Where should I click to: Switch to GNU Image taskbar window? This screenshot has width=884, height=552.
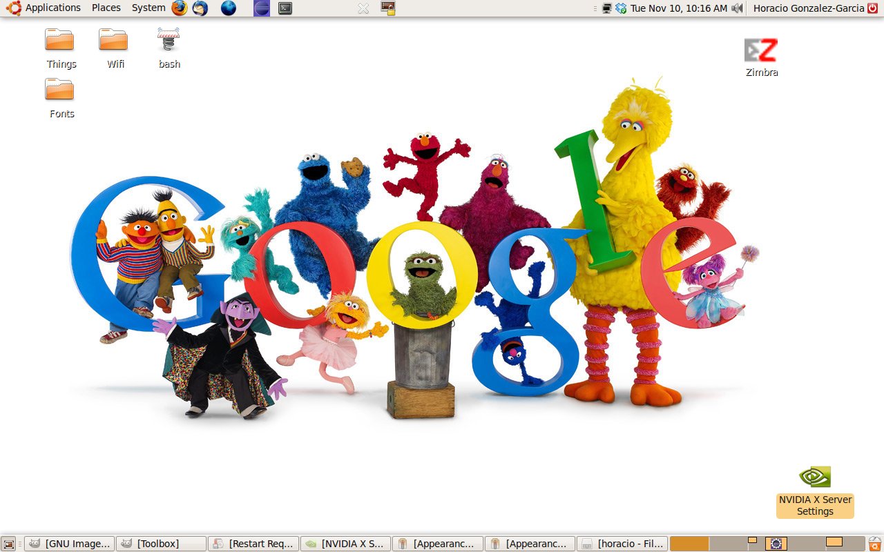point(69,544)
